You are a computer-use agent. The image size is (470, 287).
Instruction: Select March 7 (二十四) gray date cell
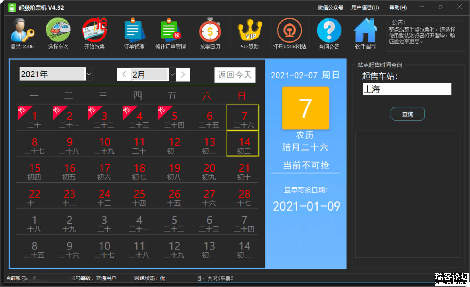coord(244,222)
